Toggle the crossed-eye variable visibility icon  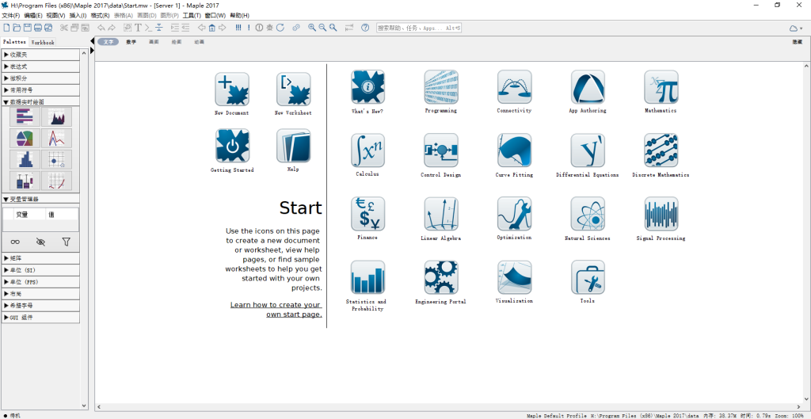[40, 242]
